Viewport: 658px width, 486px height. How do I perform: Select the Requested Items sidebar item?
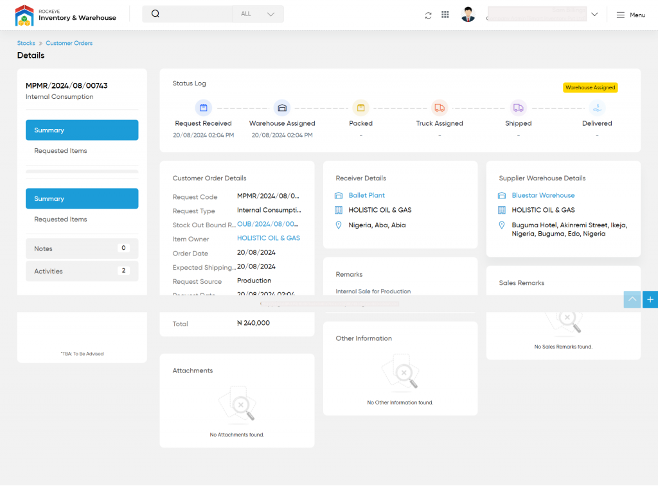[x=60, y=151]
